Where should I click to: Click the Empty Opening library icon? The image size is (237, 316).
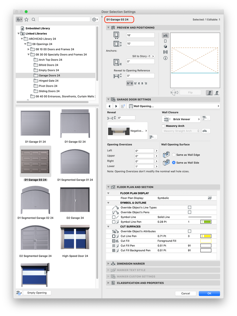19,293
